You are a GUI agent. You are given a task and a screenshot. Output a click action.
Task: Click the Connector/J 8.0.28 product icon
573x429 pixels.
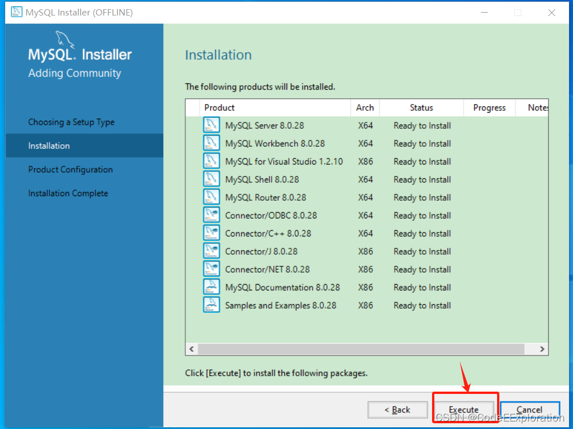(211, 251)
